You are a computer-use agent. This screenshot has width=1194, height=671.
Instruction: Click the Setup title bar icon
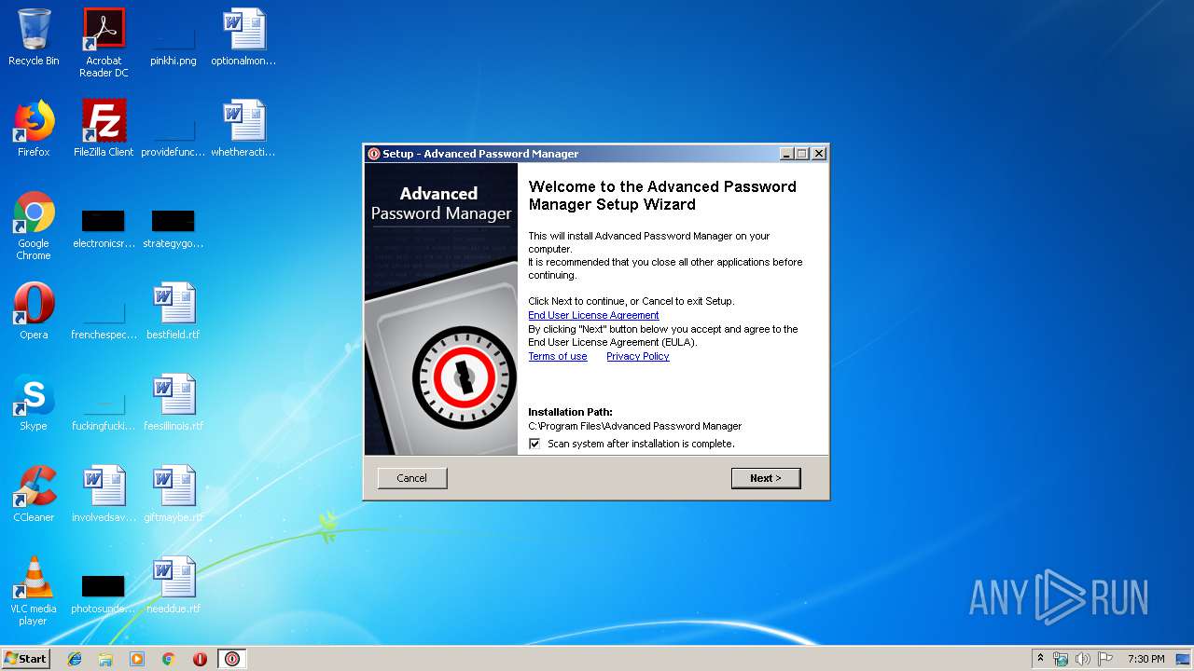pos(374,154)
